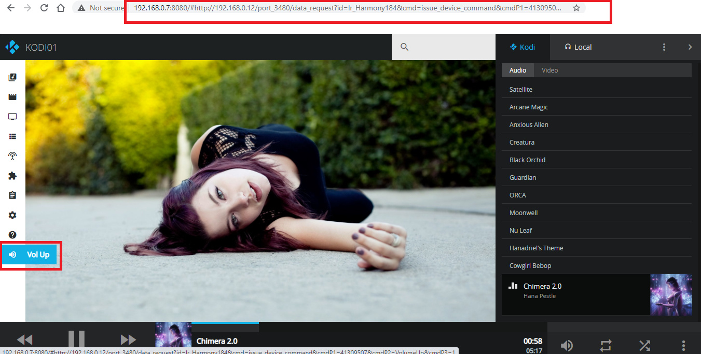Open the browser home page

point(61,8)
